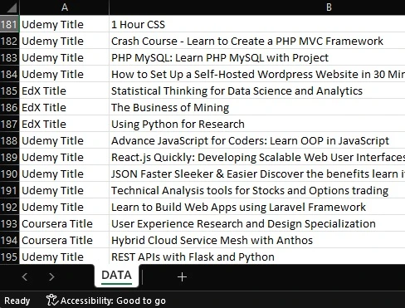Select 'Udemy Title' cell in row 188

tap(64, 140)
